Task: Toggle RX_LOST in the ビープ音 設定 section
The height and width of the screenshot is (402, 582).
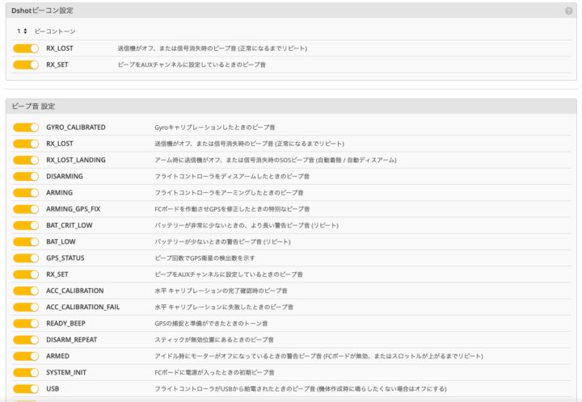Action: [26, 144]
